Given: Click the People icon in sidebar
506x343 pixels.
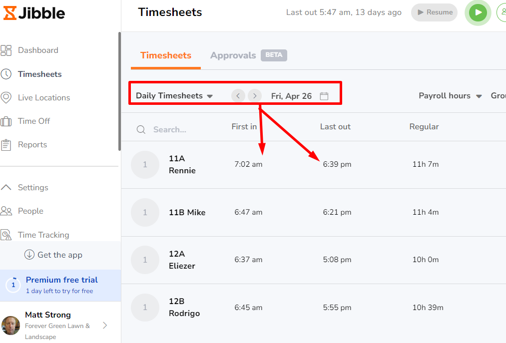Looking at the screenshot, I should tap(6, 211).
